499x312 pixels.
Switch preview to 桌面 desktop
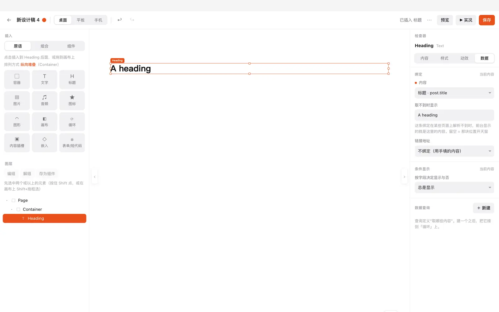coord(63,20)
